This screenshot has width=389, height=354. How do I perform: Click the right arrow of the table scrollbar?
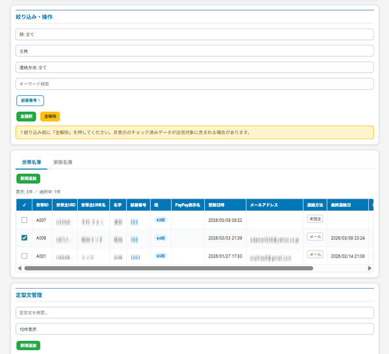click(370, 267)
